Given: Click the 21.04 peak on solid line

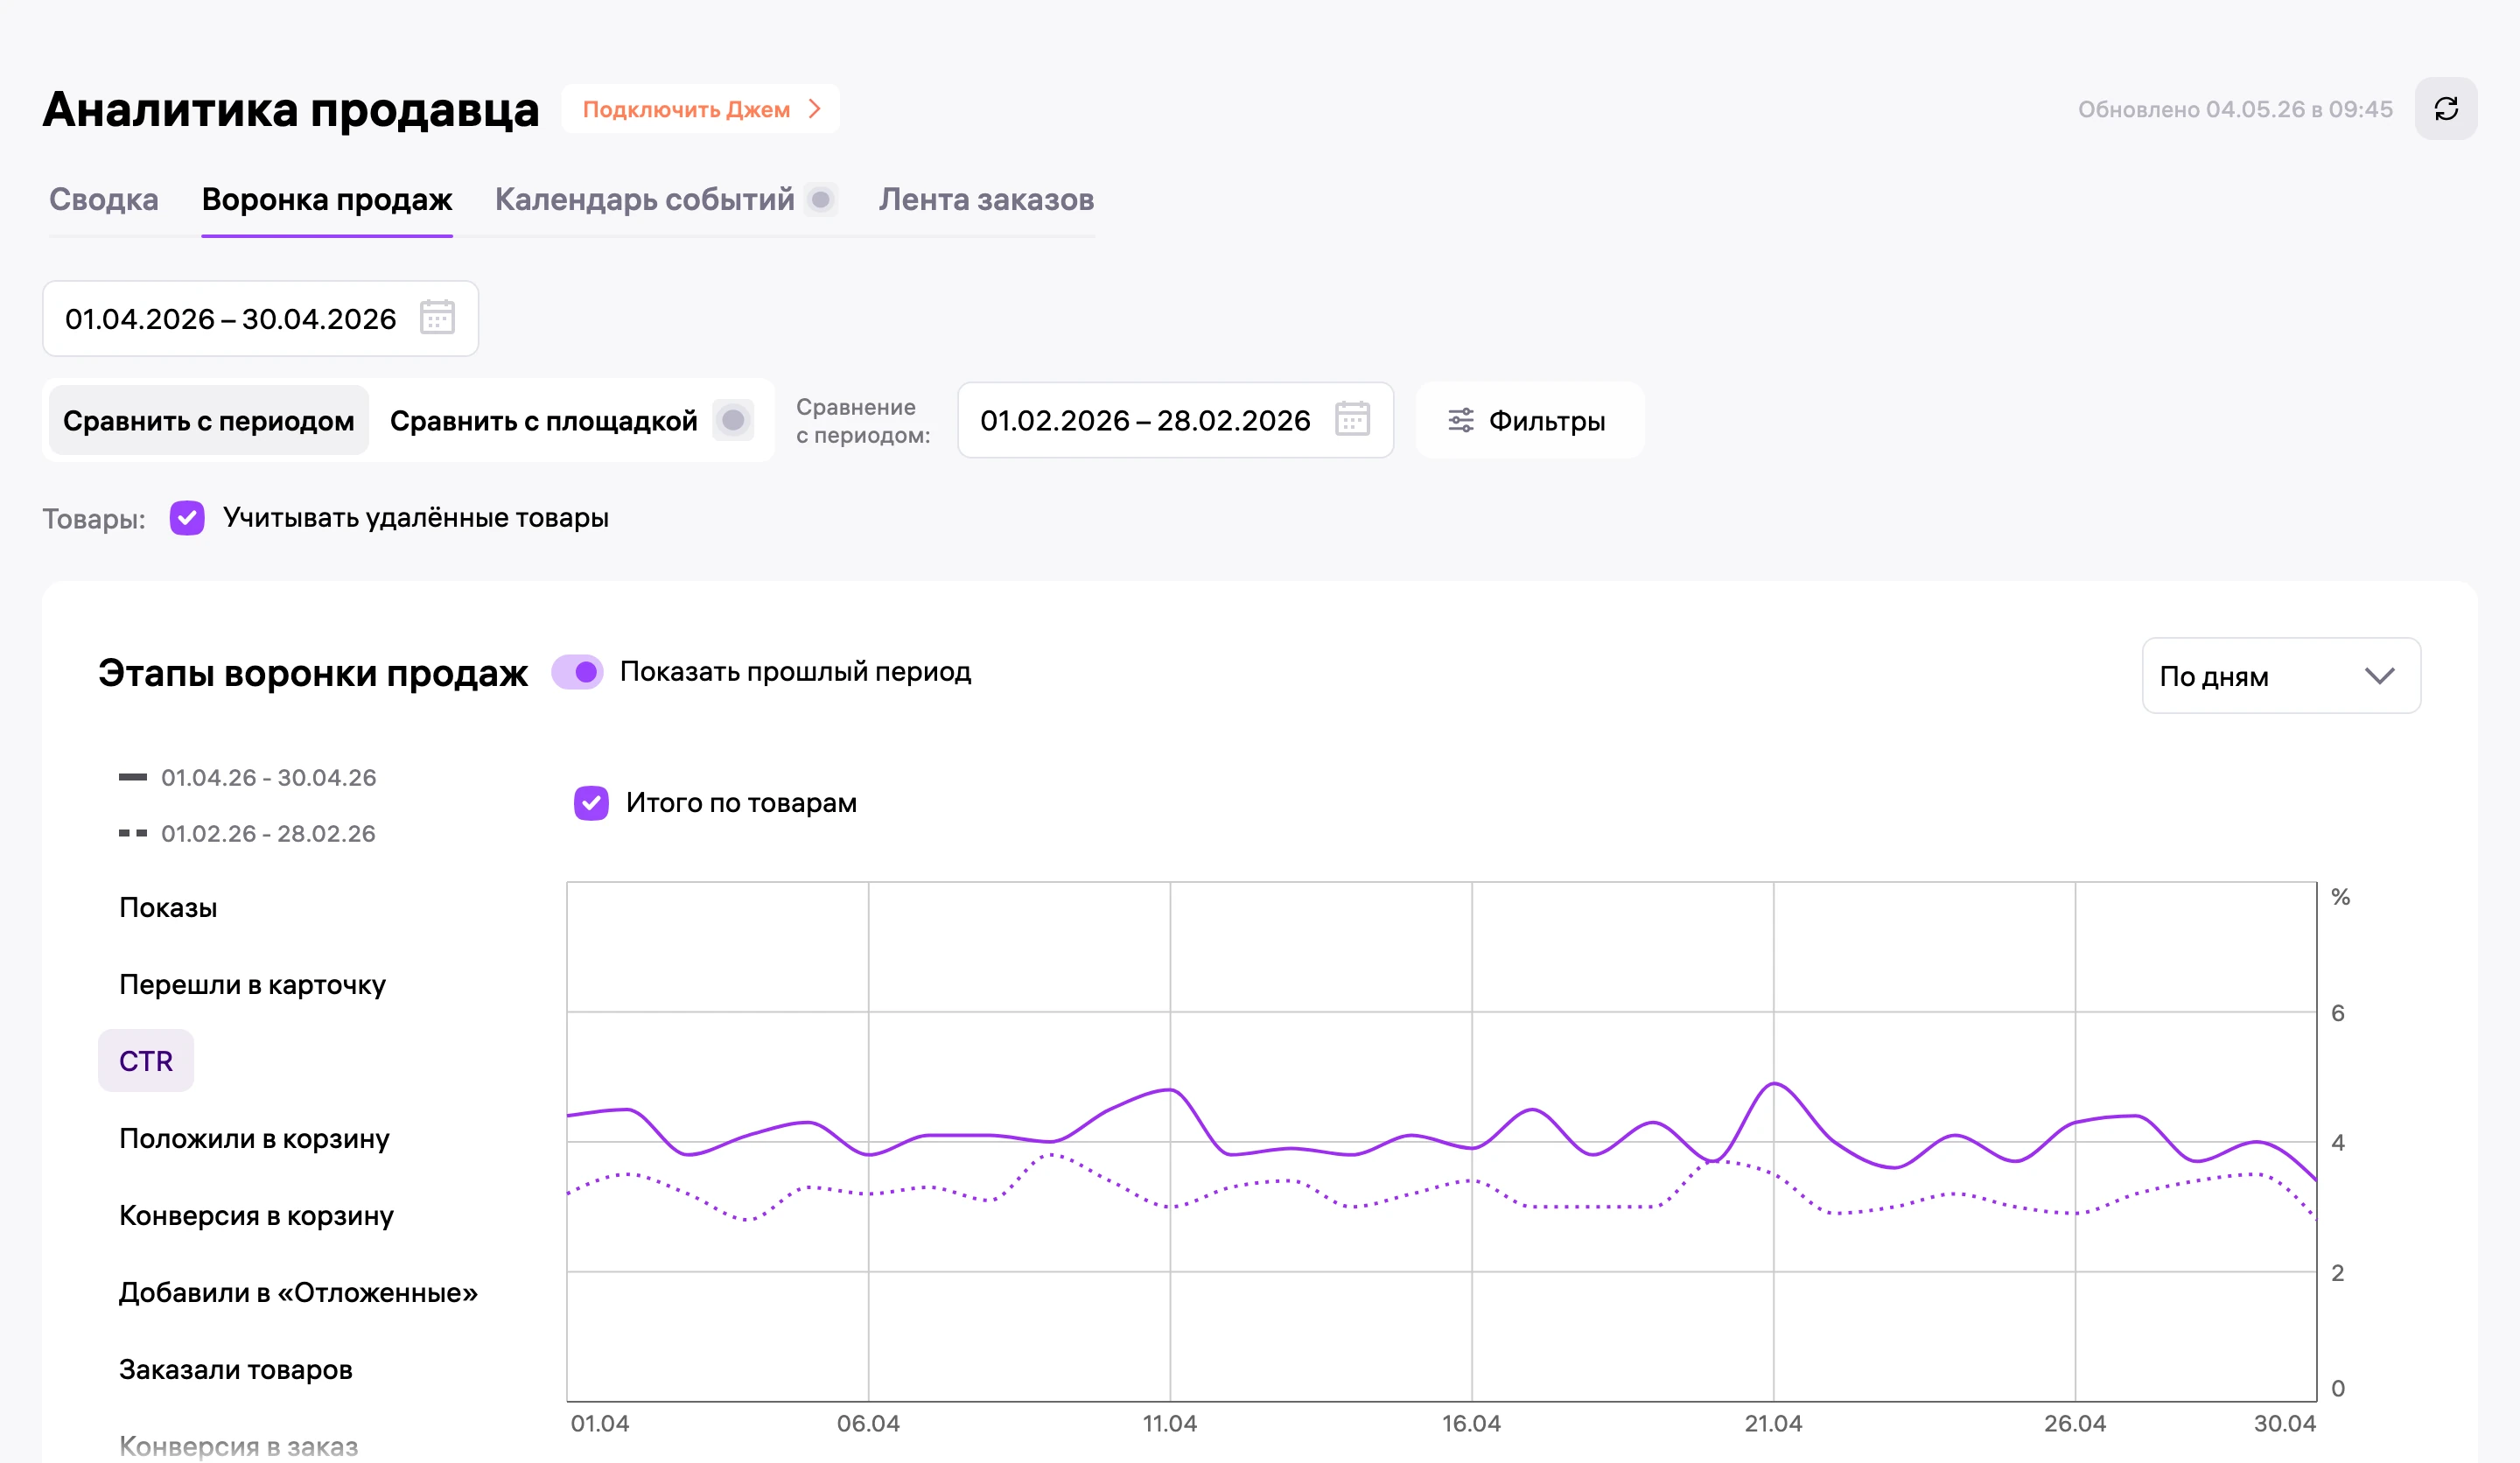Looking at the screenshot, I should pos(1773,1084).
